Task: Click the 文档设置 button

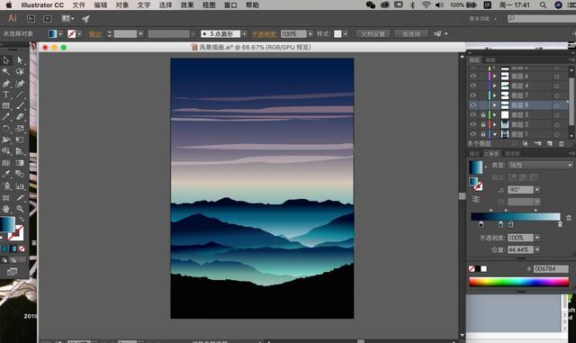Action: point(373,34)
